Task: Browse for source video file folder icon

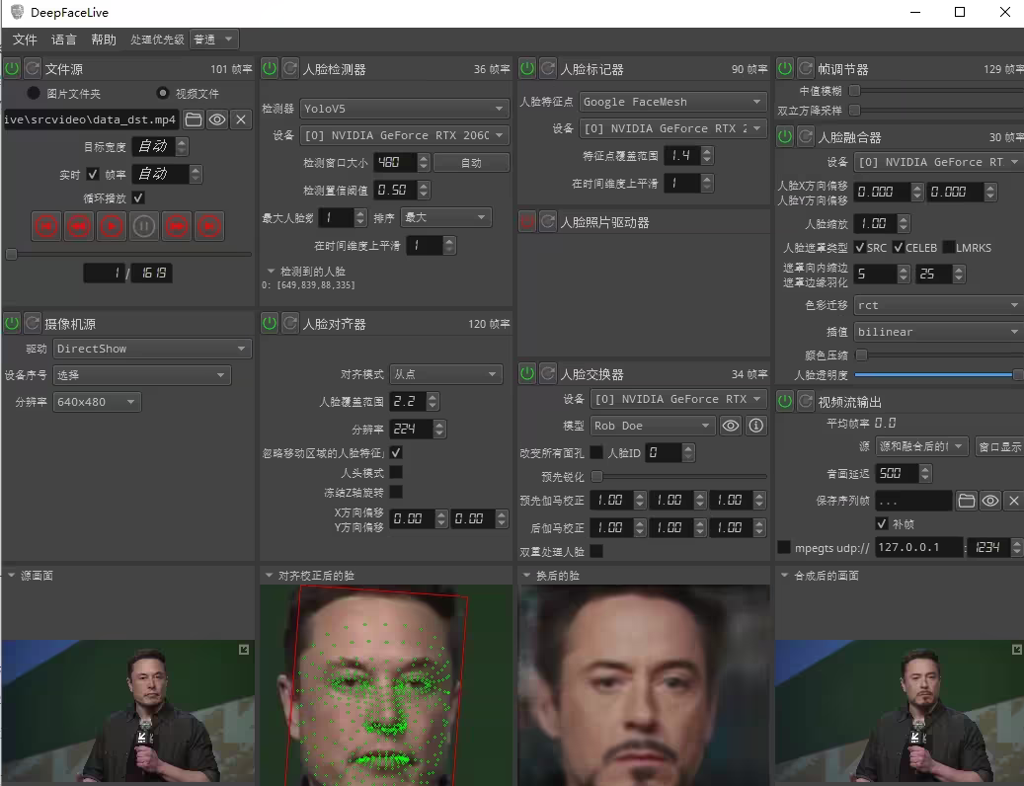Action: point(194,119)
